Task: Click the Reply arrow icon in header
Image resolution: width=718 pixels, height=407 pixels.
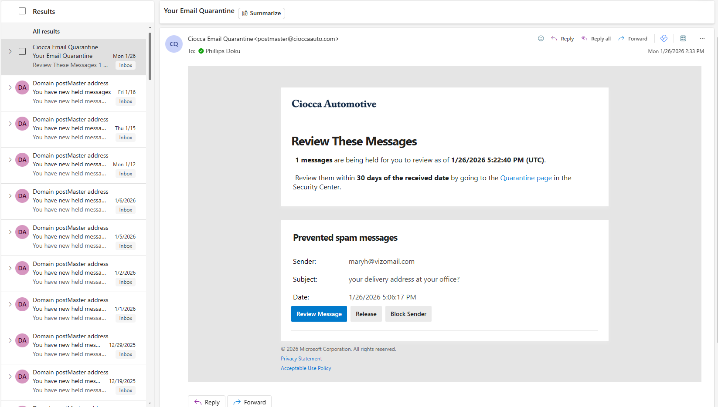Action: click(554, 38)
